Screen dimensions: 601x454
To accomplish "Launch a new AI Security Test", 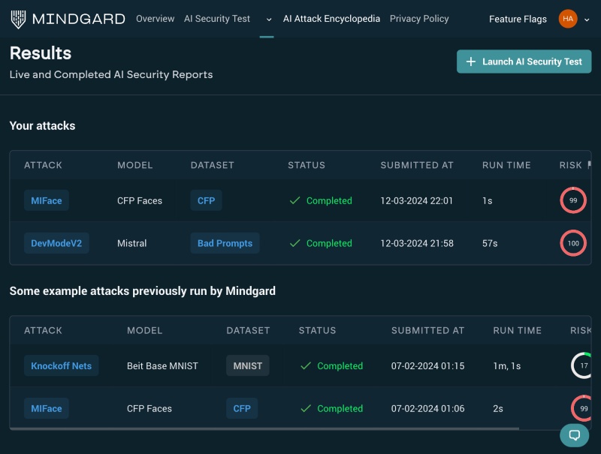I will [x=524, y=62].
